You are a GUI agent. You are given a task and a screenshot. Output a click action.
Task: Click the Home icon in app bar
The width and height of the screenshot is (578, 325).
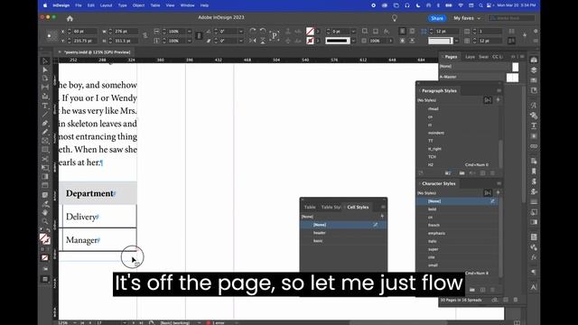pyautogui.click(x=70, y=18)
